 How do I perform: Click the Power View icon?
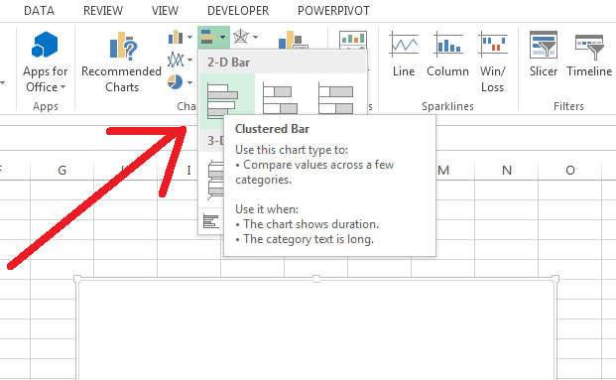point(353,40)
